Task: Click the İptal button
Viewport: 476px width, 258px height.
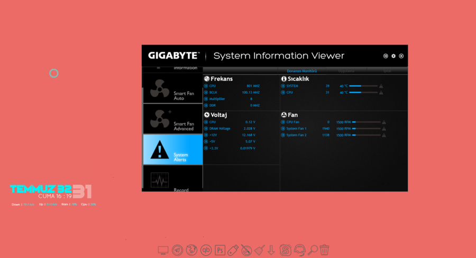Action: point(387,71)
